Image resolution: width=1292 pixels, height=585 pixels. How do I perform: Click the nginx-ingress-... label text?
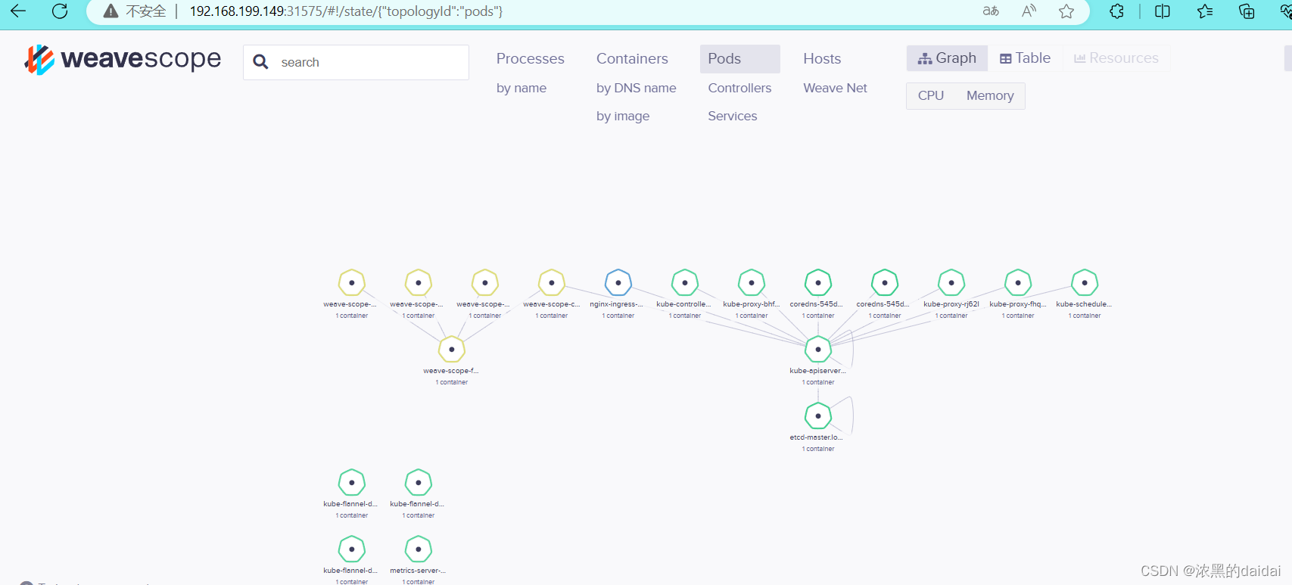(x=617, y=304)
